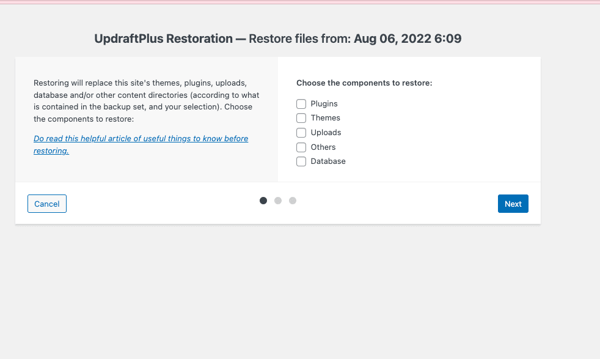The height and width of the screenshot is (359, 600).
Task: Select the Others checkbox
Action: 301,147
